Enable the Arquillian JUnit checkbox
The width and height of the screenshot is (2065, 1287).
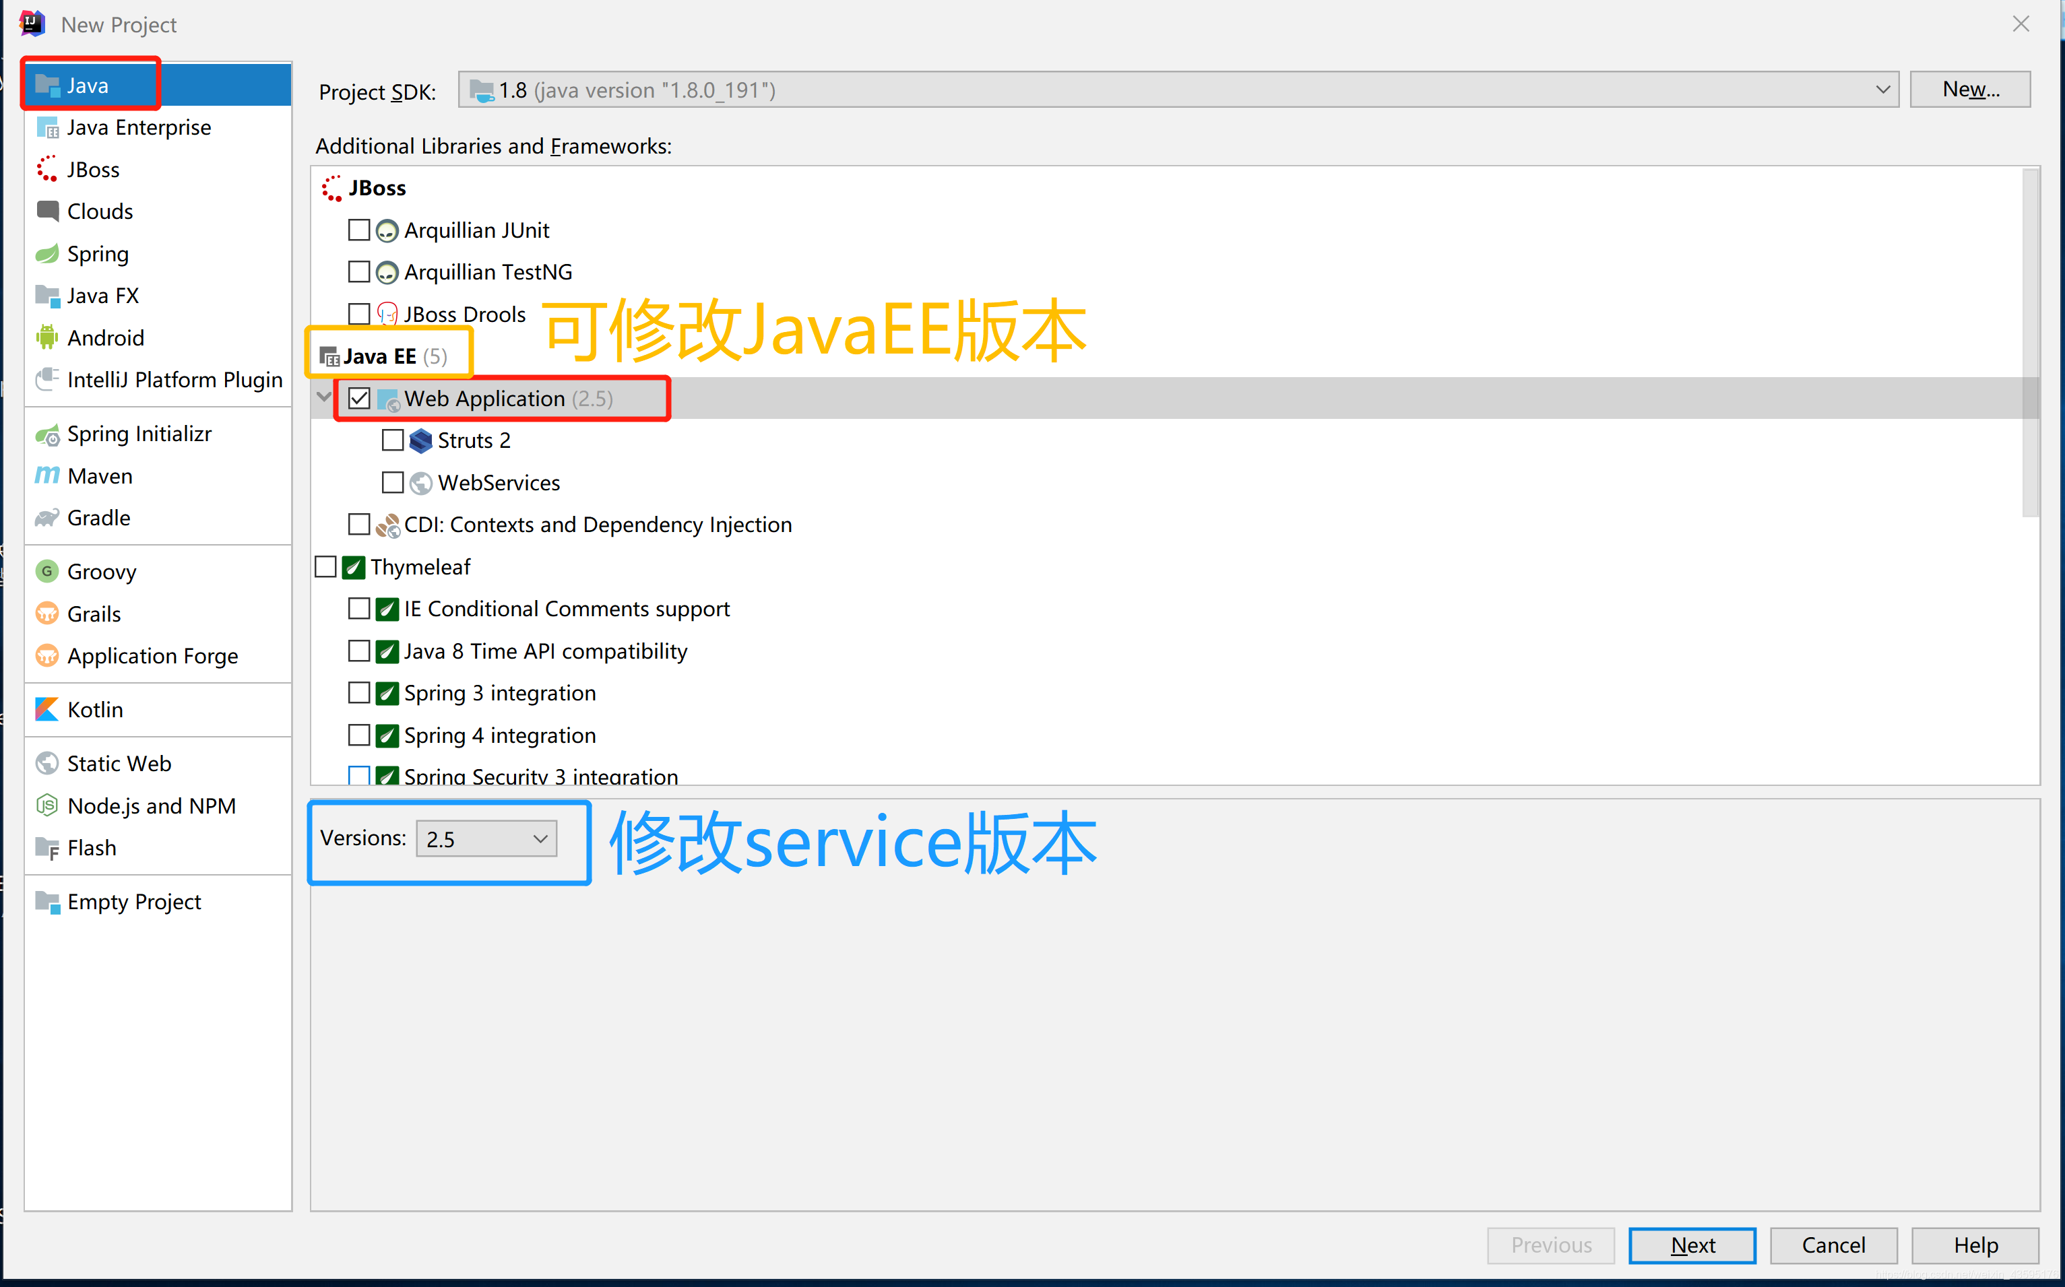tap(359, 230)
